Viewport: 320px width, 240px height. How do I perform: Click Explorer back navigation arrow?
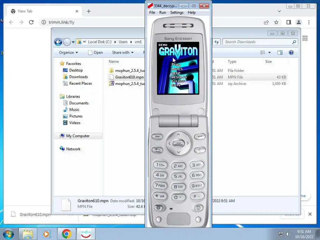[x=58, y=42]
